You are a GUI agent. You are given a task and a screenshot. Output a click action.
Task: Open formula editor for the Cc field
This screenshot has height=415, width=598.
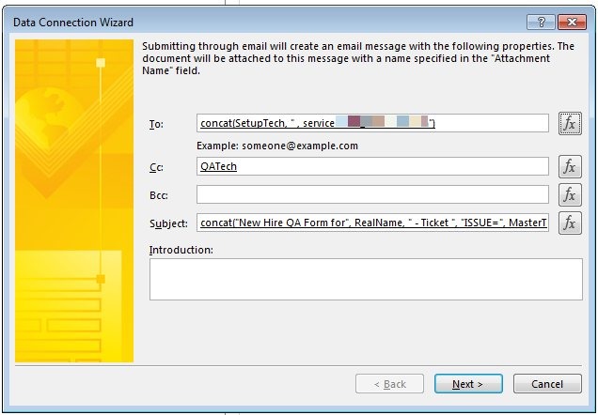[x=570, y=167]
